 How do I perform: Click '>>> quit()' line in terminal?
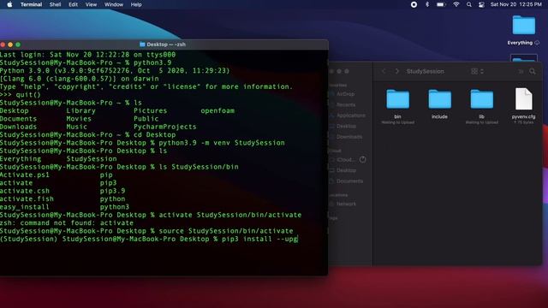[21, 95]
